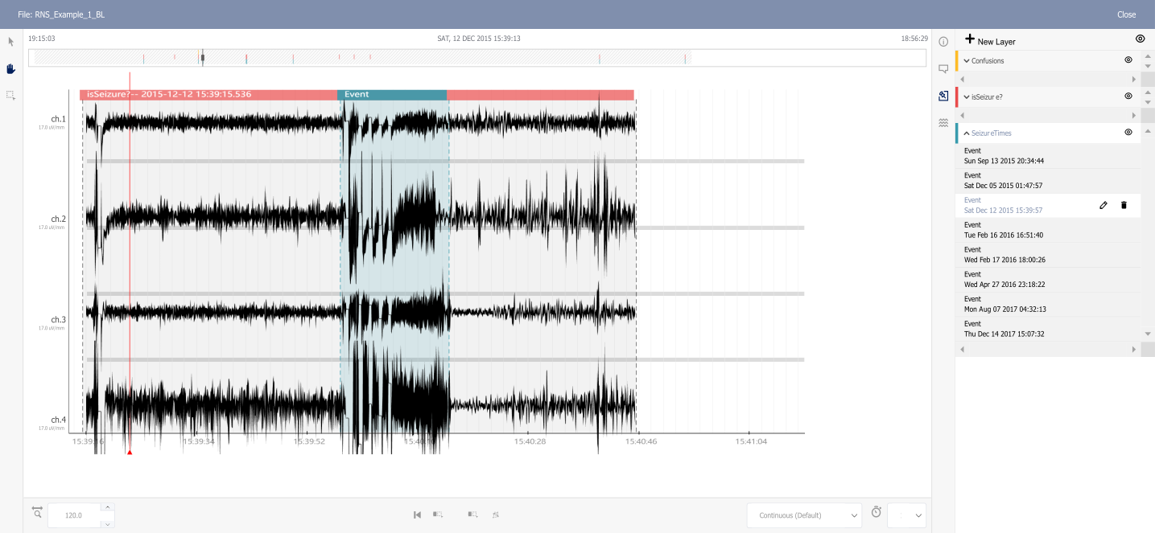Open the Continuous (Default) dropdown
Viewport: 1155px width, 533px height.
point(804,515)
